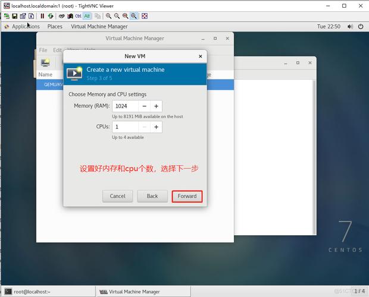Click the New VM wizard monitor icon

click(x=74, y=74)
